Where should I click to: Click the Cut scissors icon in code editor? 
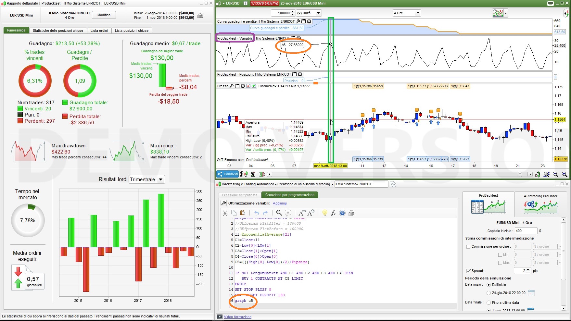[225, 213]
